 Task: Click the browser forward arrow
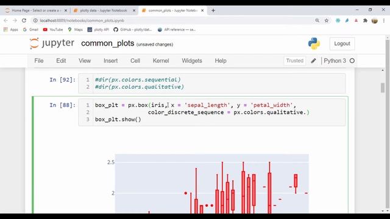pos(15,21)
